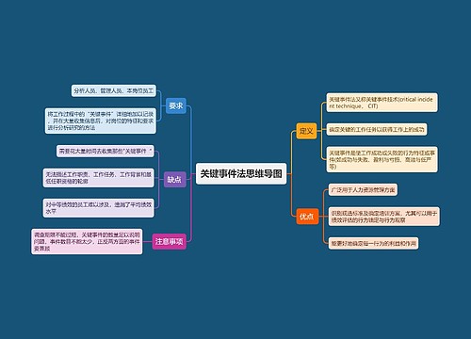Select the purple 缺点 branch node
This screenshot has height=339, width=471.
tap(174, 180)
